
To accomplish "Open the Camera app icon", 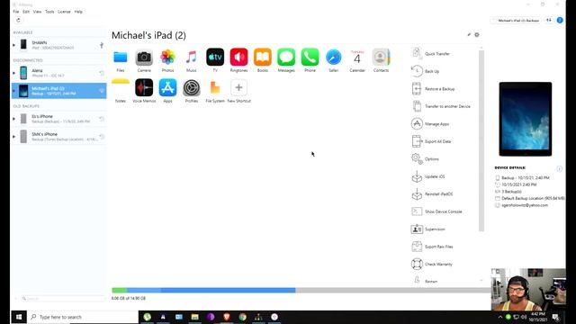I will click(x=144, y=58).
